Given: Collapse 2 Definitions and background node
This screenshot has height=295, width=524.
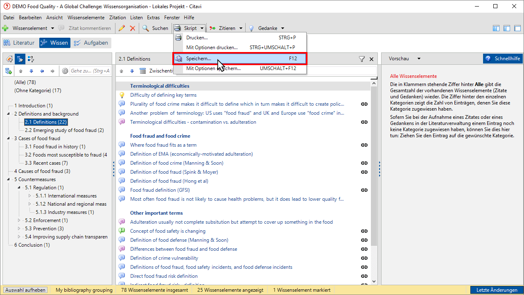Looking at the screenshot, I should (x=9, y=114).
